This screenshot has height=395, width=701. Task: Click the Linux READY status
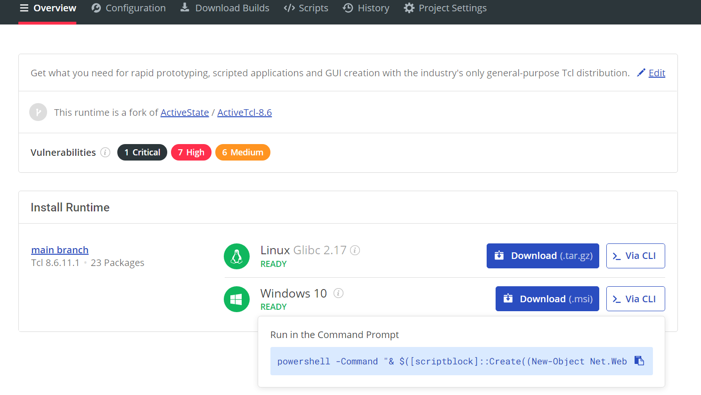coord(274,264)
